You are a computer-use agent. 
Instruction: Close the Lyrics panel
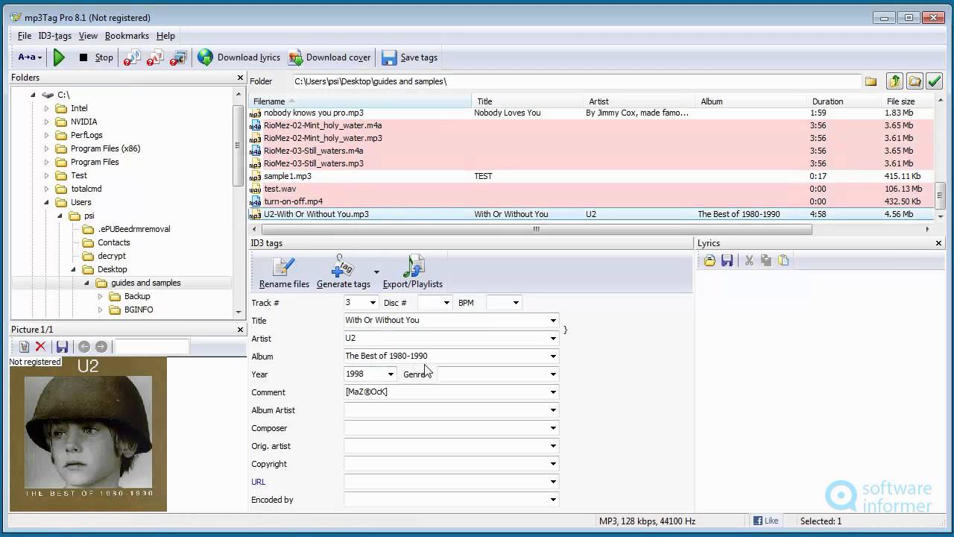(938, 243)
